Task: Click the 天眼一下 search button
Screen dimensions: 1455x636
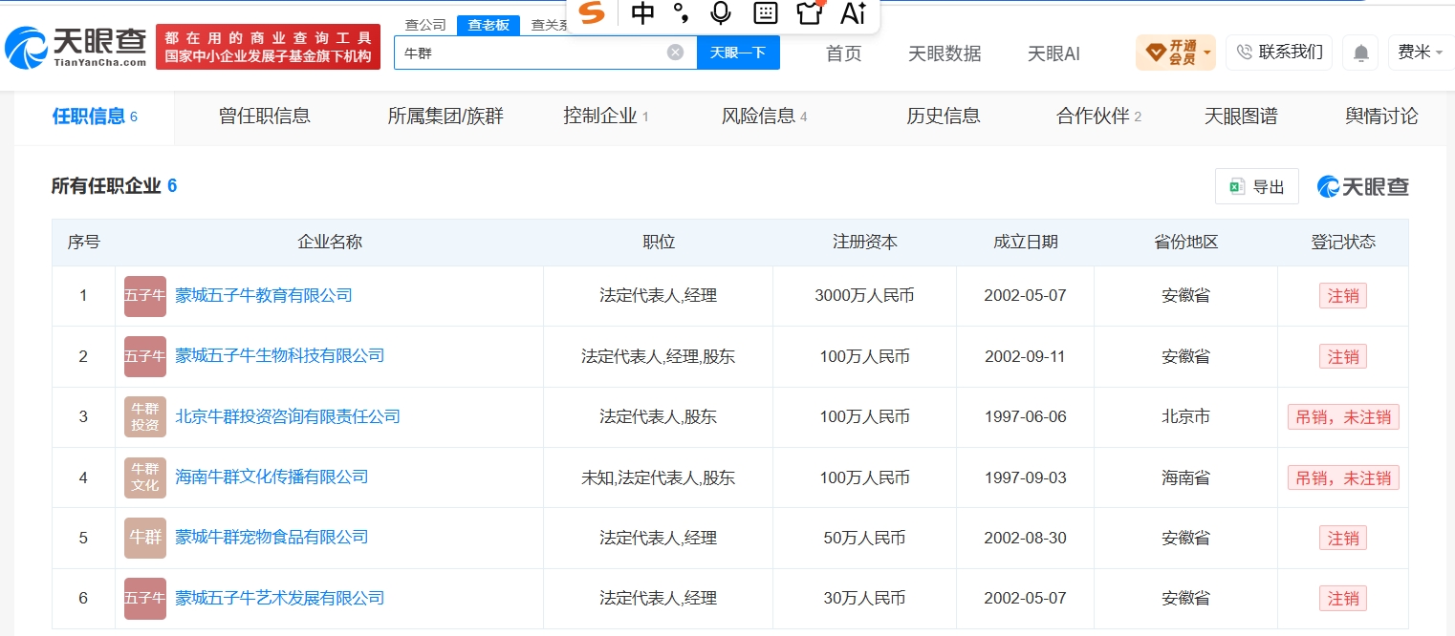Action: [x=738, y=53]
